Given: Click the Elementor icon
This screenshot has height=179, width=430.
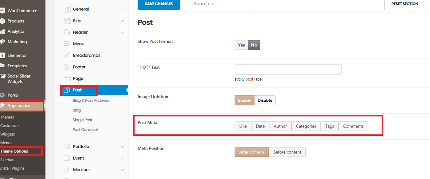Looking at the screenshot, I should click(2, 56).
